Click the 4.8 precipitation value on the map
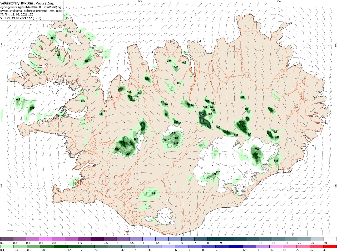The height and width of the screenshot is (252, 337). coord(202,121)
